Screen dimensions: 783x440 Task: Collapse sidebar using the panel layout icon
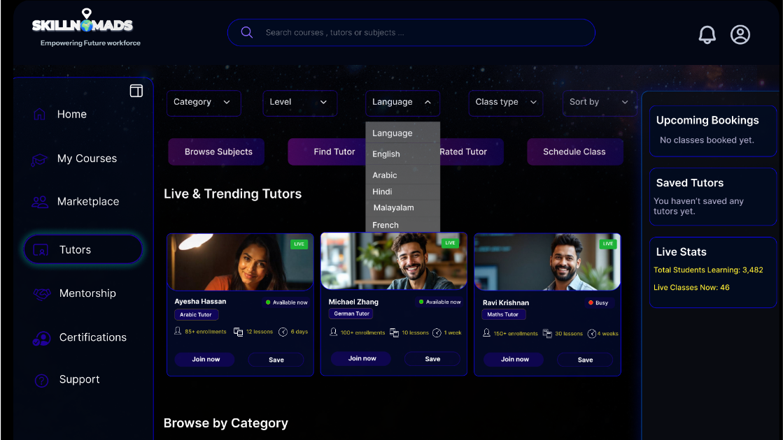[136, 91]
